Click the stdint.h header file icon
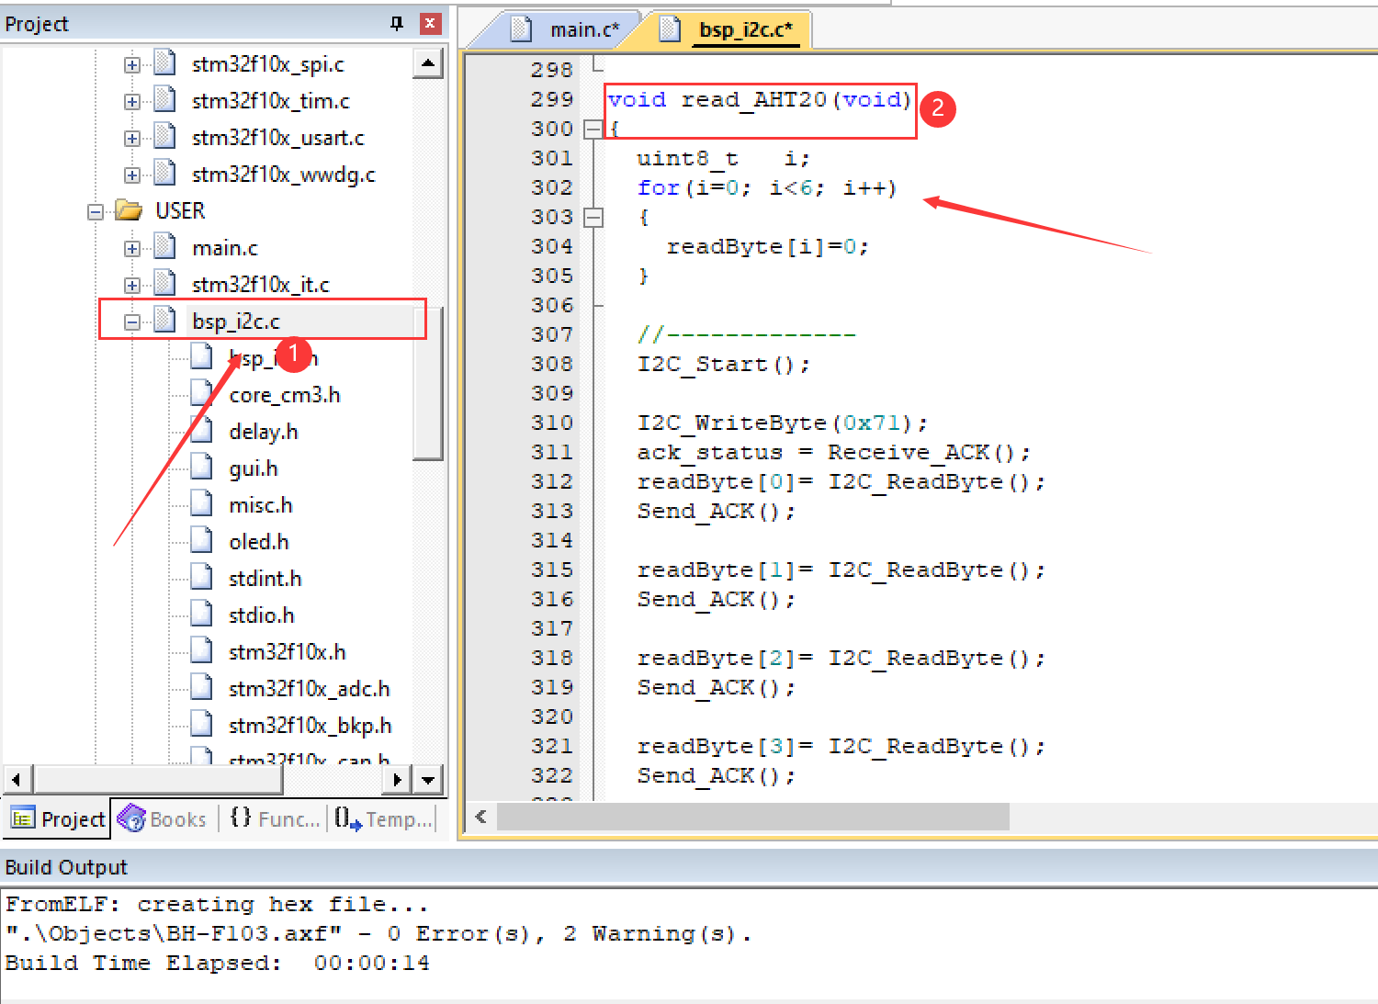The image size is (1378, 1004). pyautogui.click(x=202, y=577)
